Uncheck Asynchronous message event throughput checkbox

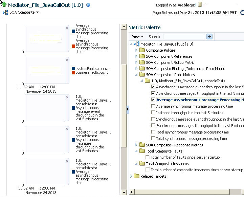click(x=153, y=87)
